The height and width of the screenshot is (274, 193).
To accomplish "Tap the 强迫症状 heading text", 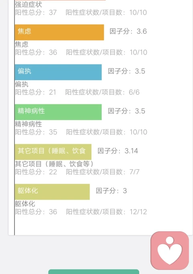I will 28,4.
